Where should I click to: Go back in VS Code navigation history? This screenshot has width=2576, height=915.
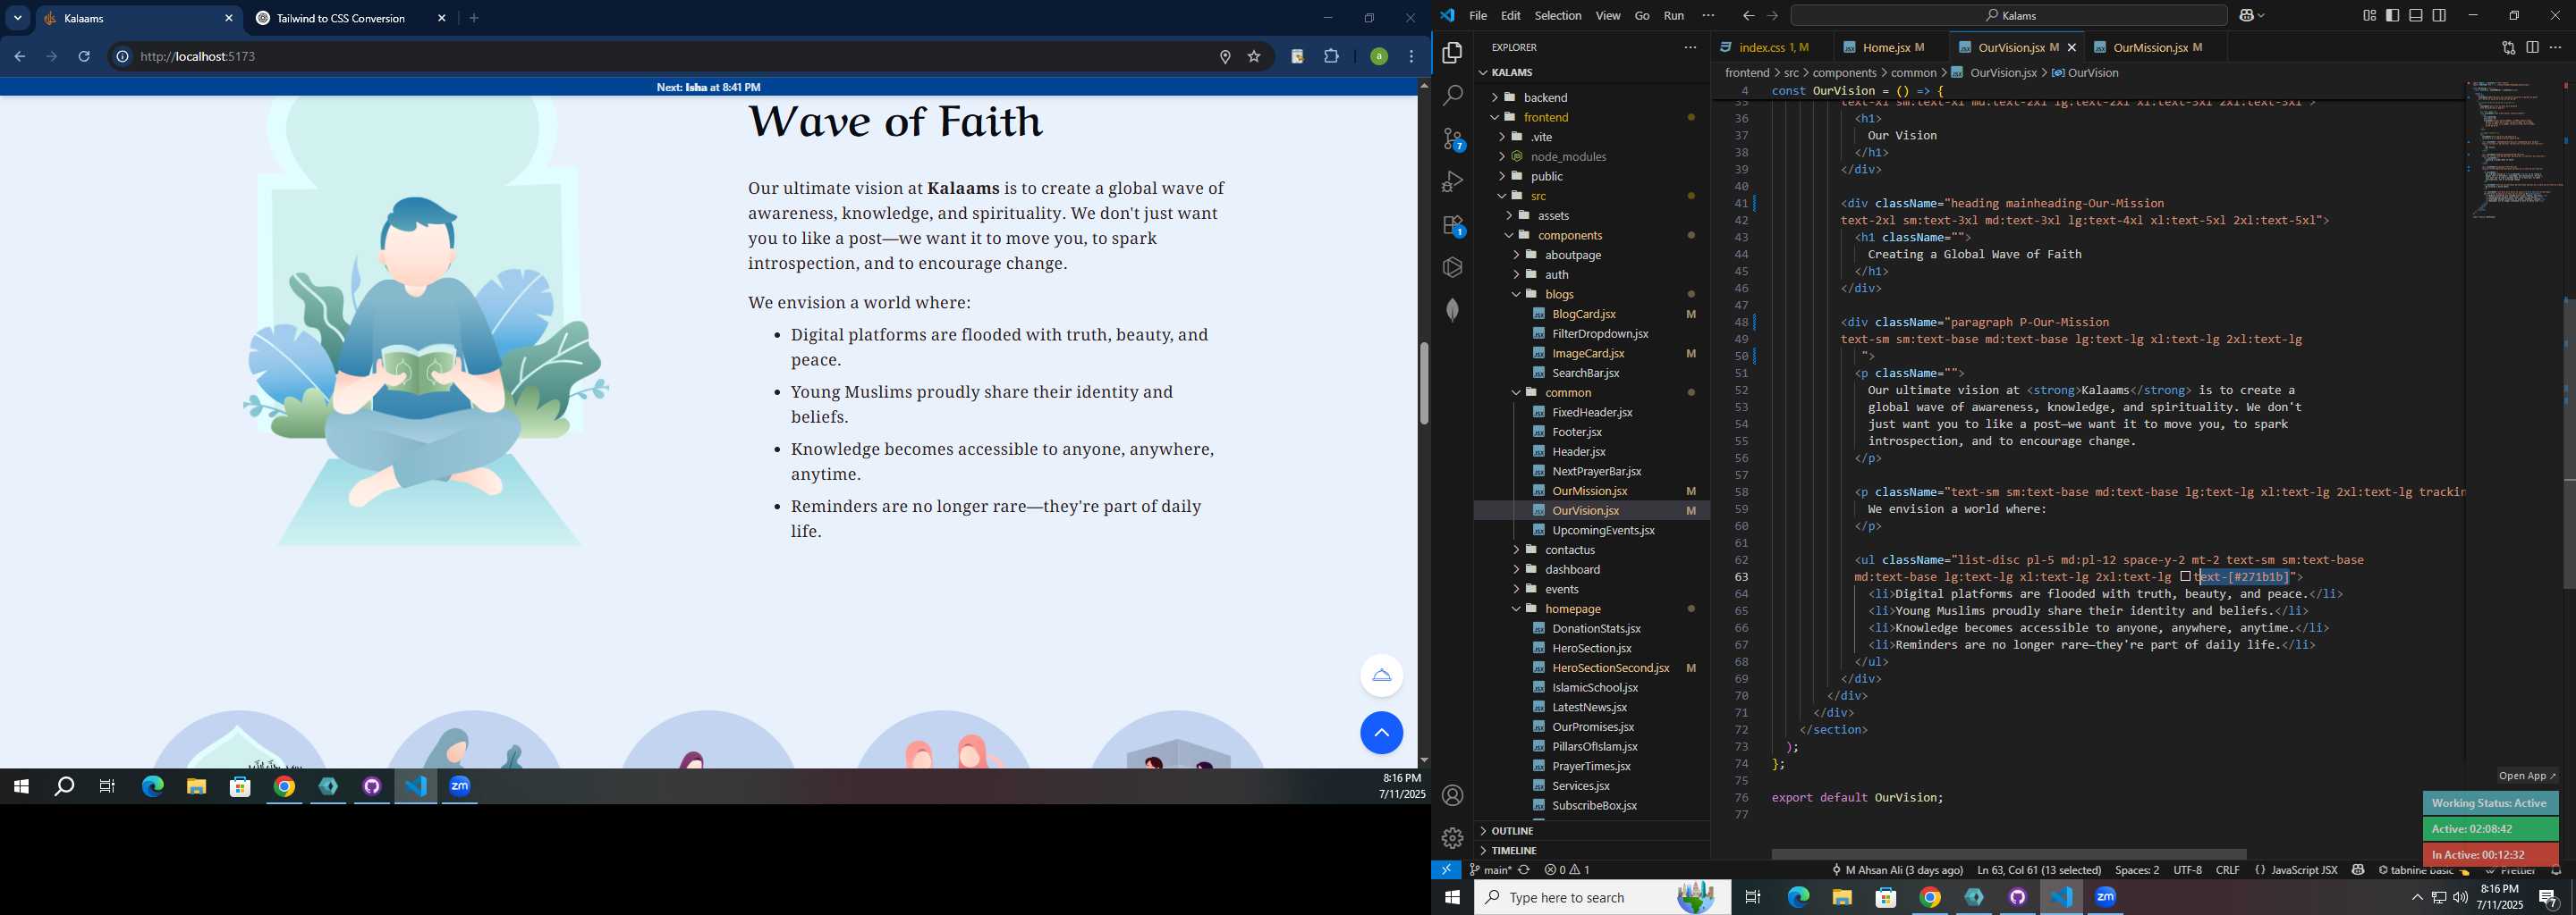point(1748,15)
